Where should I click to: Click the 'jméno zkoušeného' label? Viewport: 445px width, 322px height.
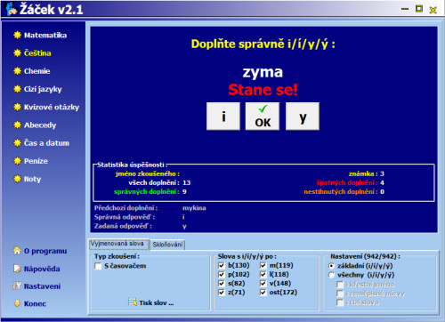point(148,173)
